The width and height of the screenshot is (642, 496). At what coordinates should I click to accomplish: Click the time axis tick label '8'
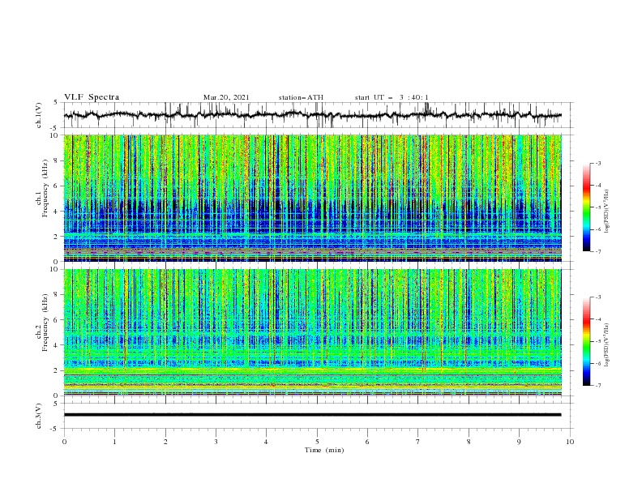469,442
